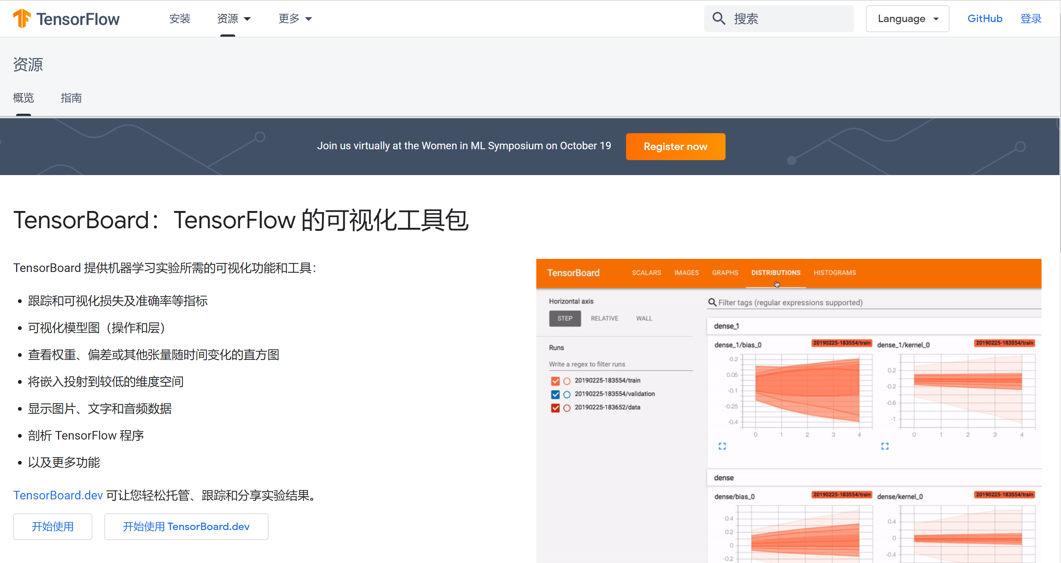Toggle the 20190225-183554/validation run checkbox
The height and width of the screenshot is (563, 1061).
(x=555, y=395)
